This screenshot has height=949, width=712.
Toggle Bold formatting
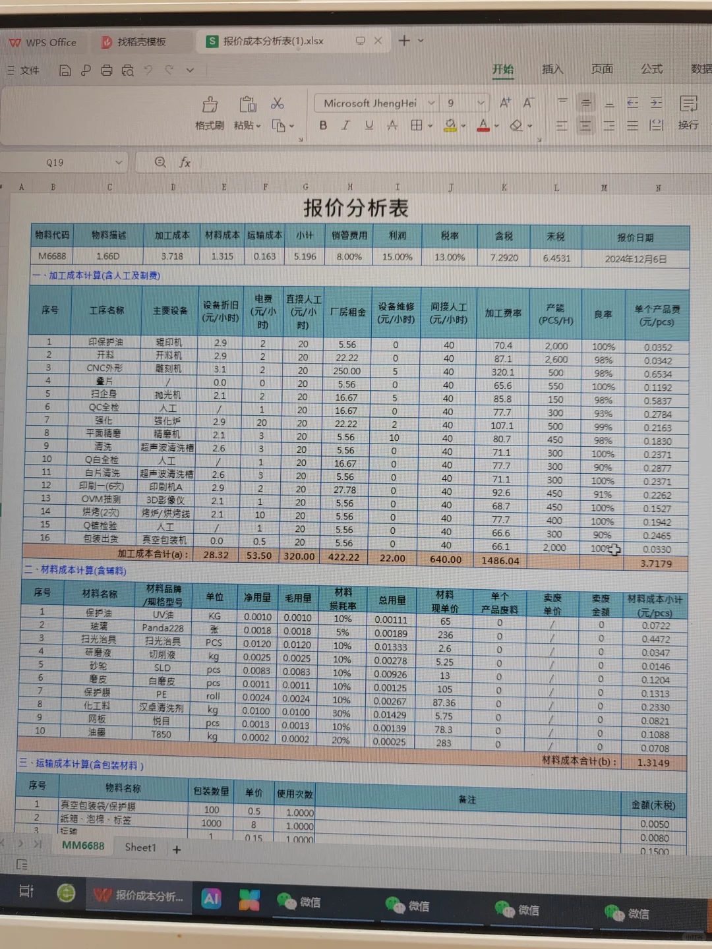click(x=322, y=125)
